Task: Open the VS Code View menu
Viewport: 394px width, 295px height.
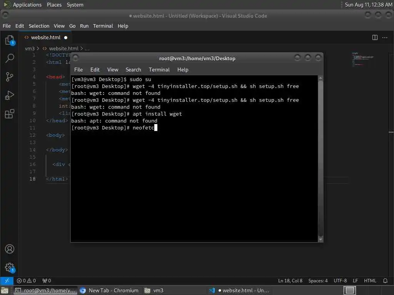Action: pyautogui.click(x=59, y=26)
